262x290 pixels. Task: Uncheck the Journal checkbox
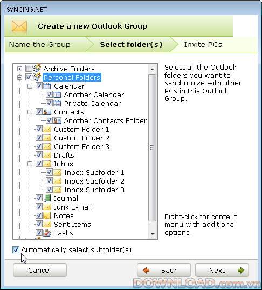39,198
